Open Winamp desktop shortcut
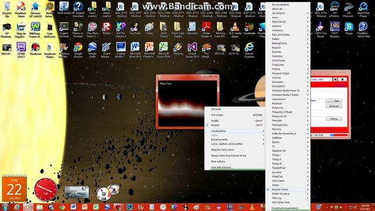375x211 pixels. [178, 49]
